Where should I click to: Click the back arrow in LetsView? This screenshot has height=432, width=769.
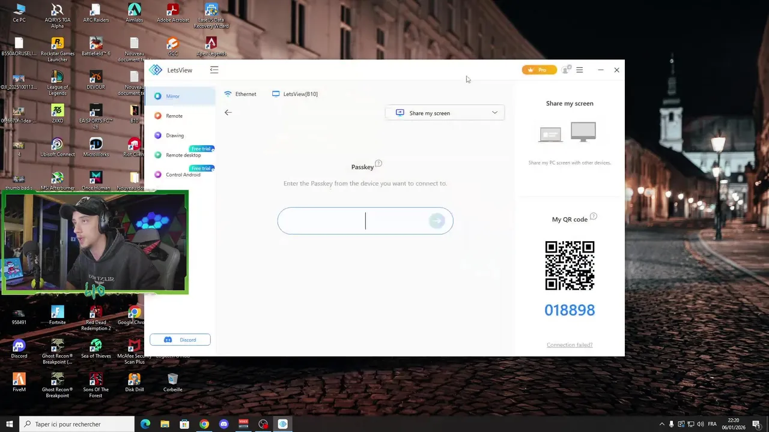pyautogui.click(x=228, y=112)
